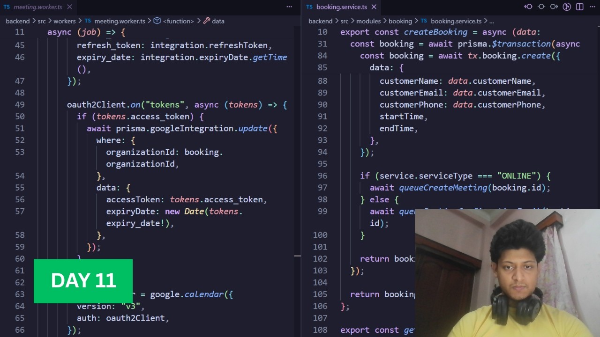This screenshot has width=600, height=337.
Task: Switch to the meeting.worker.ts tab
Action: pyautogui.click(x=38, y=7)
